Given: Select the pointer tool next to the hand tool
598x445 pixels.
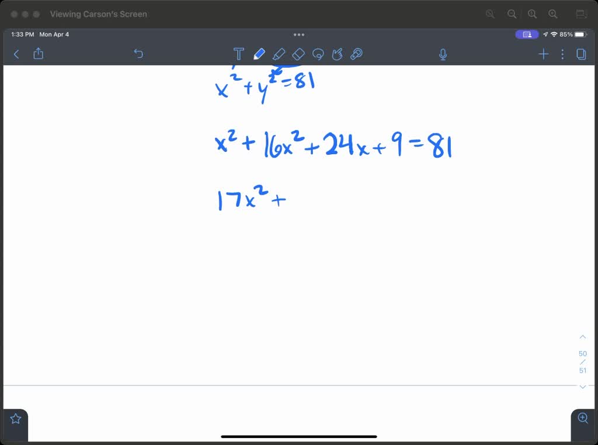Looking at the screenshot, I should (x=356, y=54).
